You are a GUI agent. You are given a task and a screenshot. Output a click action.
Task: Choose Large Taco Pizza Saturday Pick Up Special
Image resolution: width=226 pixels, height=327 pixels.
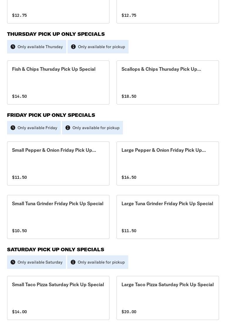point(168,298)
